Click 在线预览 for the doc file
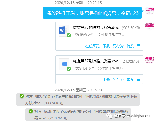 pyautogui.click(x=93, y=46)
